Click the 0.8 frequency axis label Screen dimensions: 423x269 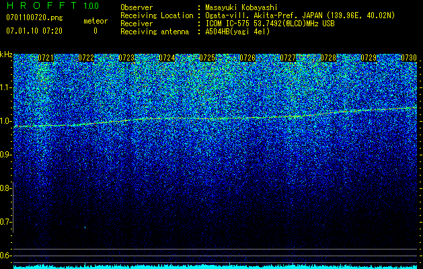5,188
